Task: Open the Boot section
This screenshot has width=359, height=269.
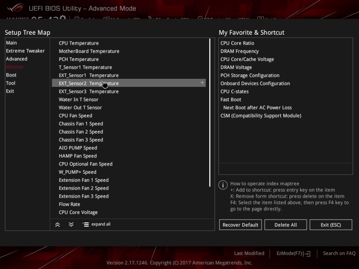Action: pos(11,75)
